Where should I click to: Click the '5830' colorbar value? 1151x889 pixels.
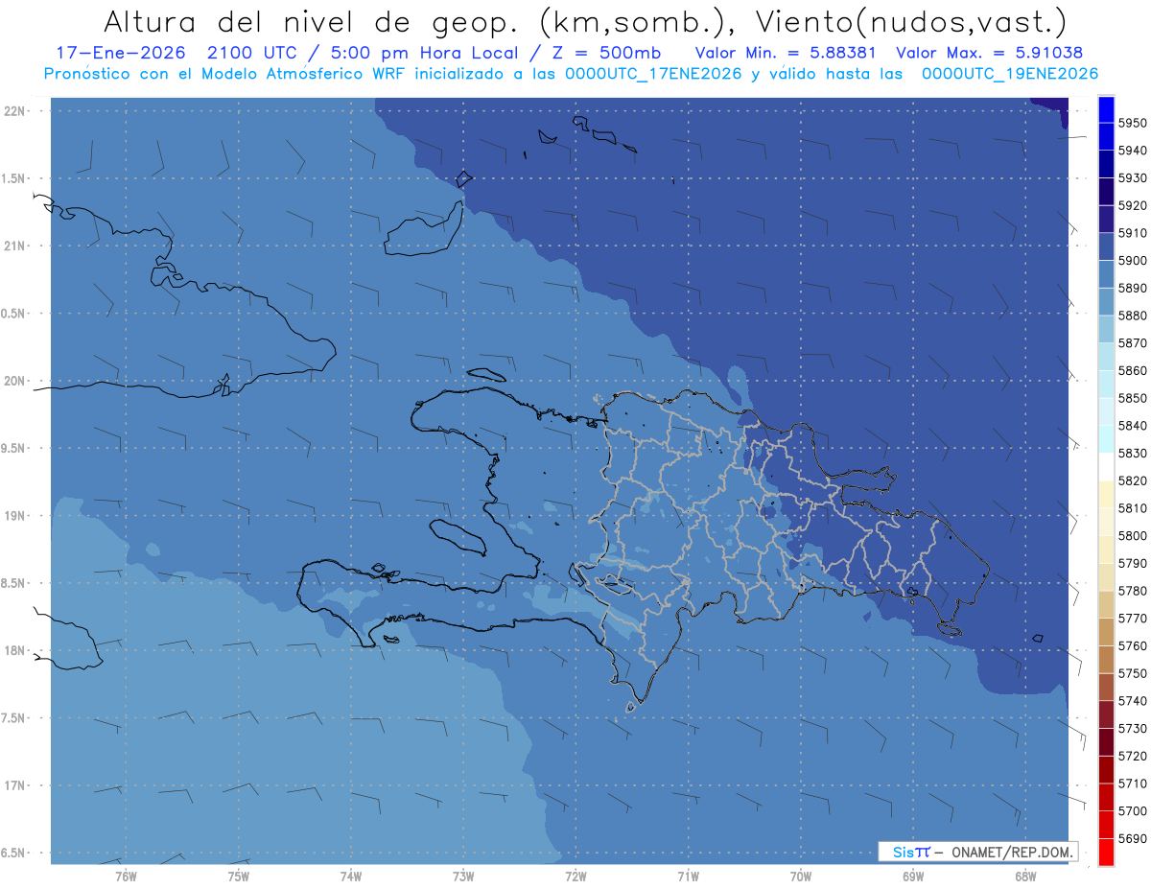click(1133, 453)
